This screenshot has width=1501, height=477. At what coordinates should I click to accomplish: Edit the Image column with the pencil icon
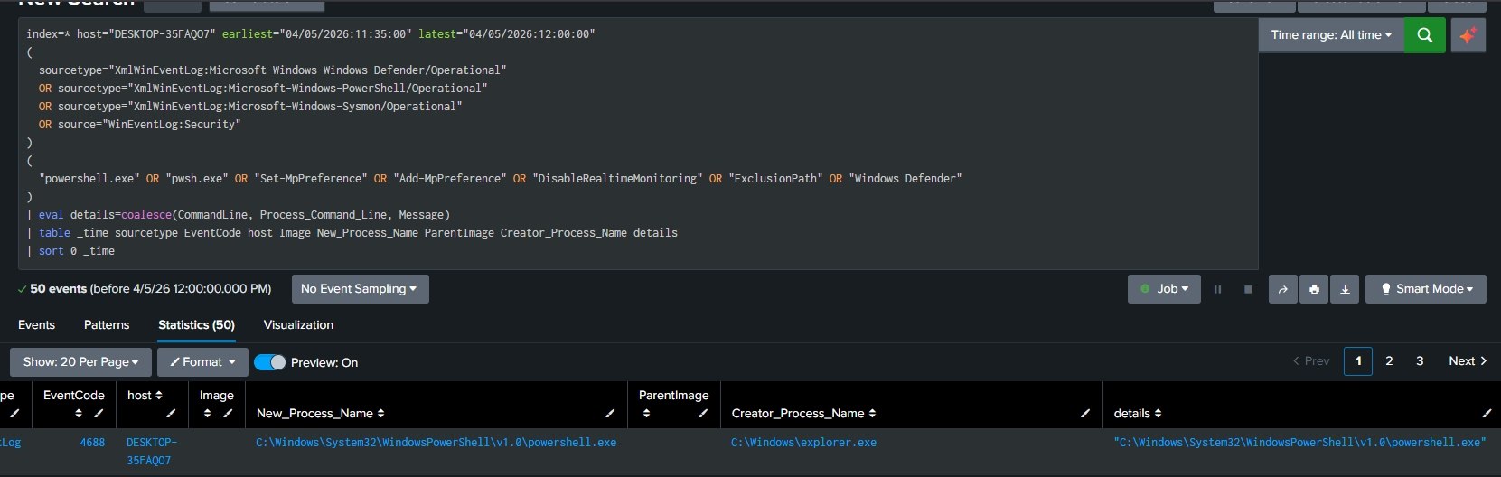(x=228, y=413)
